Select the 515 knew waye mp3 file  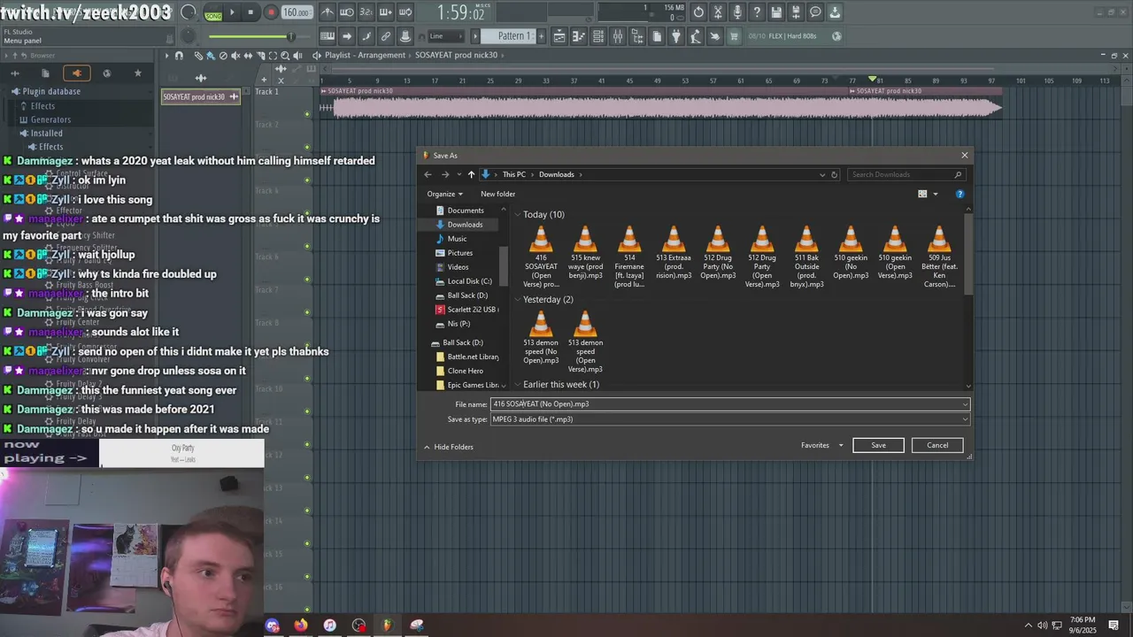585,253
